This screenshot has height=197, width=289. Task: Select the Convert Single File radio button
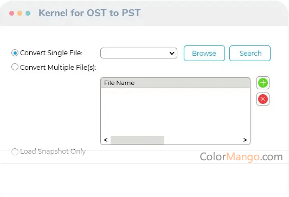pos(15,53)
